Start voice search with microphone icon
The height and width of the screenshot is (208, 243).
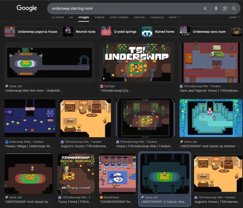coord(216,9)
